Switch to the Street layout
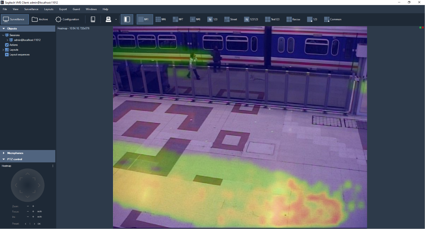The height and width of the screenshot is (229, 425). tap(230, 20)
